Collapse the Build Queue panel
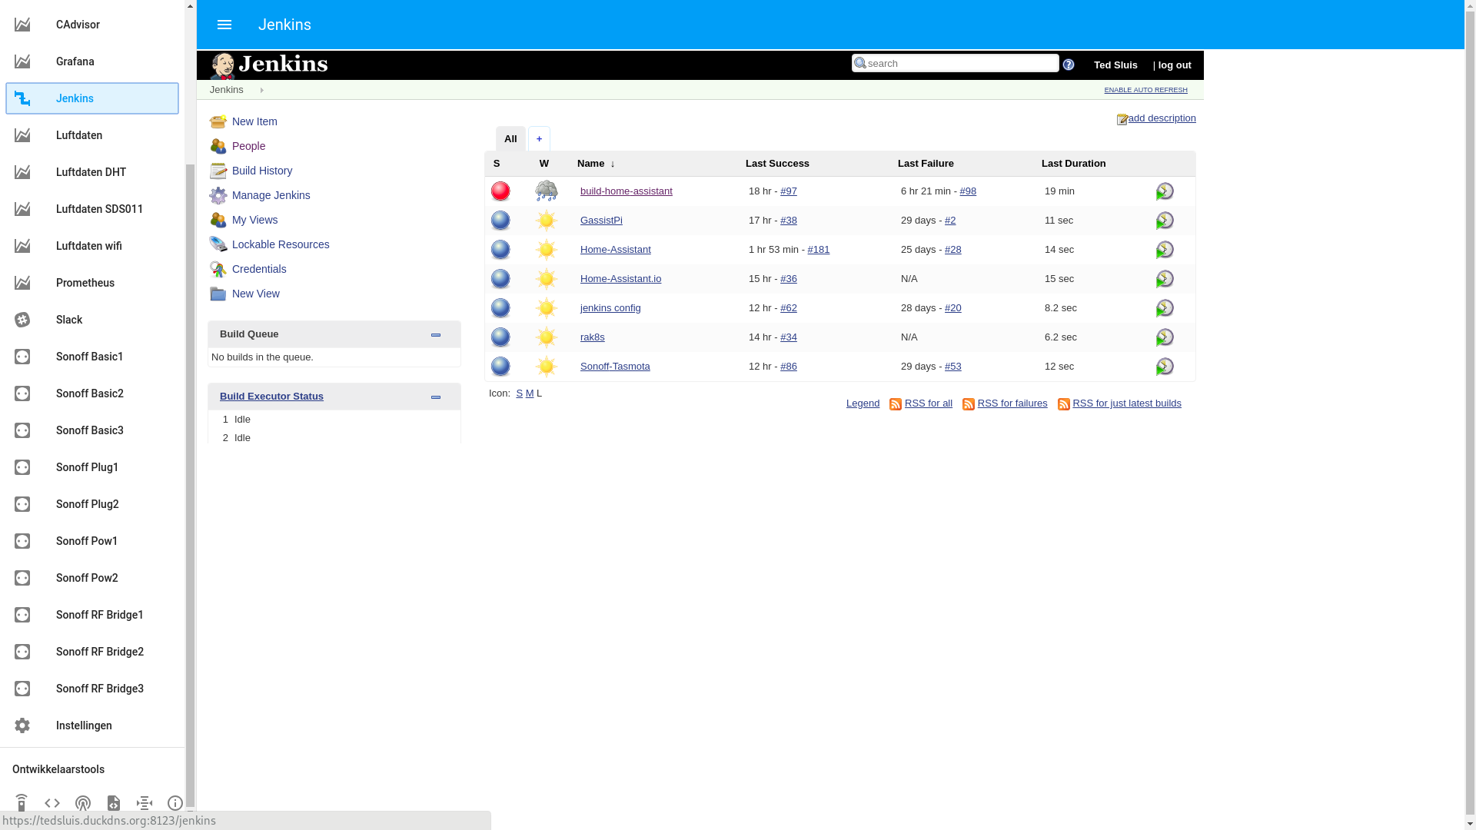The width and height of the screenshot is (1476, 830). [436, 335]
